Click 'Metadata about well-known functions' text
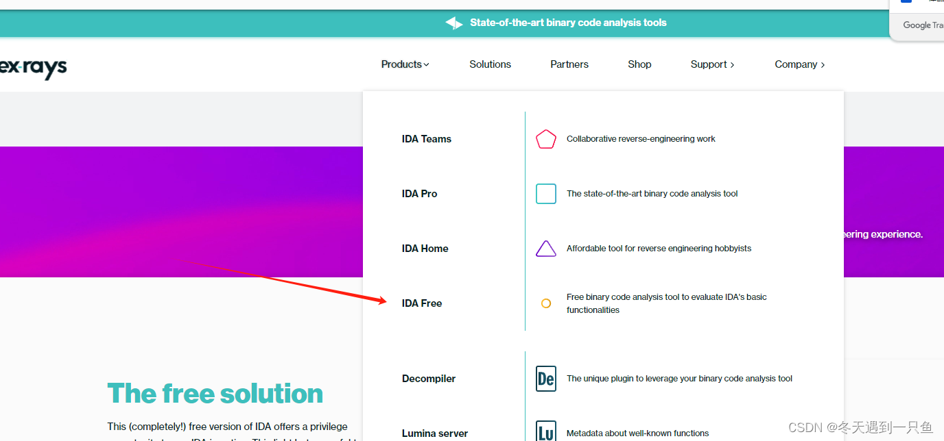 tap(637, 433)
